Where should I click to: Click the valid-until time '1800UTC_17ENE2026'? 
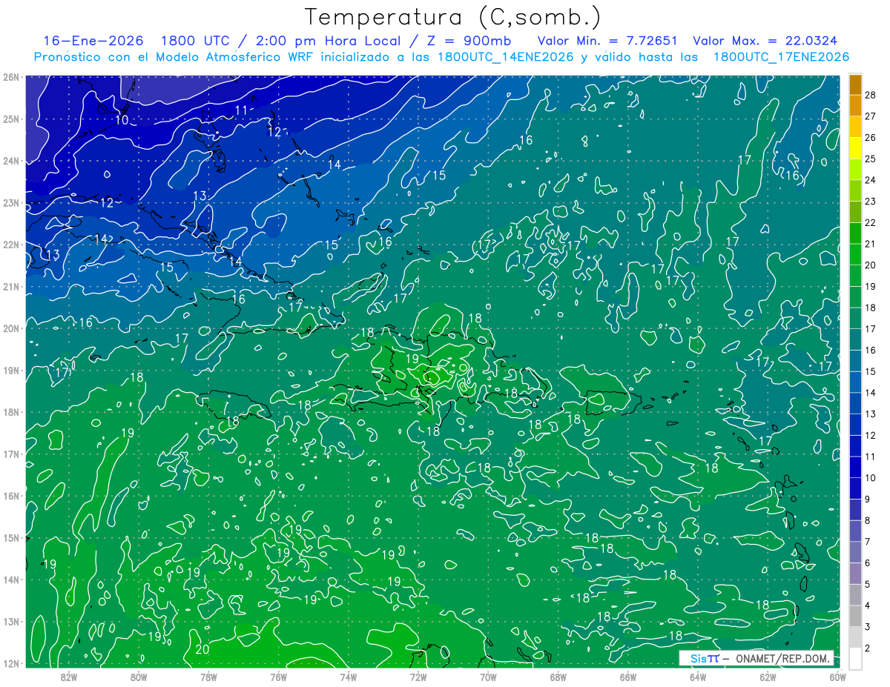click(780, 57)
